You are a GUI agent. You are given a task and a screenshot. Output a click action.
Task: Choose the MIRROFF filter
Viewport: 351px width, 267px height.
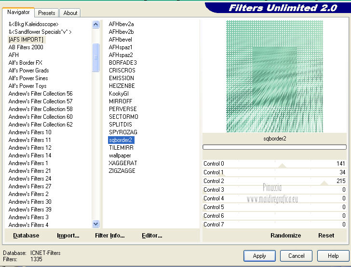[x=121, y=101]
